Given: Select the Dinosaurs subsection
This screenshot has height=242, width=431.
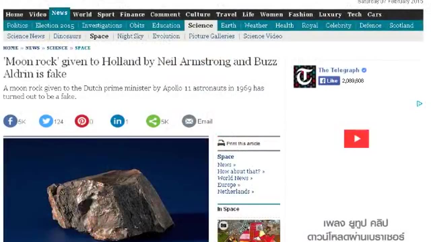Looking at the screenshot, I should click(x=67, y=36).
